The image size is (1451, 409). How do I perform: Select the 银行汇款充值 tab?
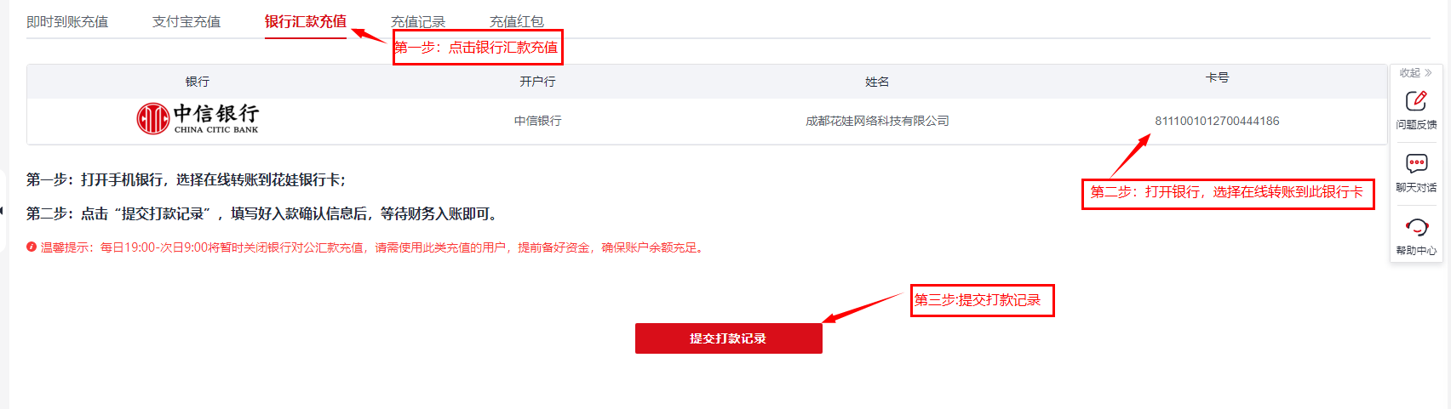click(306, 22)
